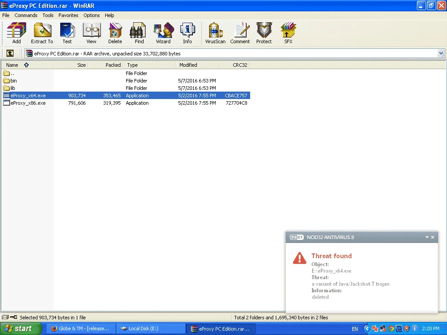This screenshot has height=335, width=447.
Task: Click the Protect archive icon
Action: 264,33
